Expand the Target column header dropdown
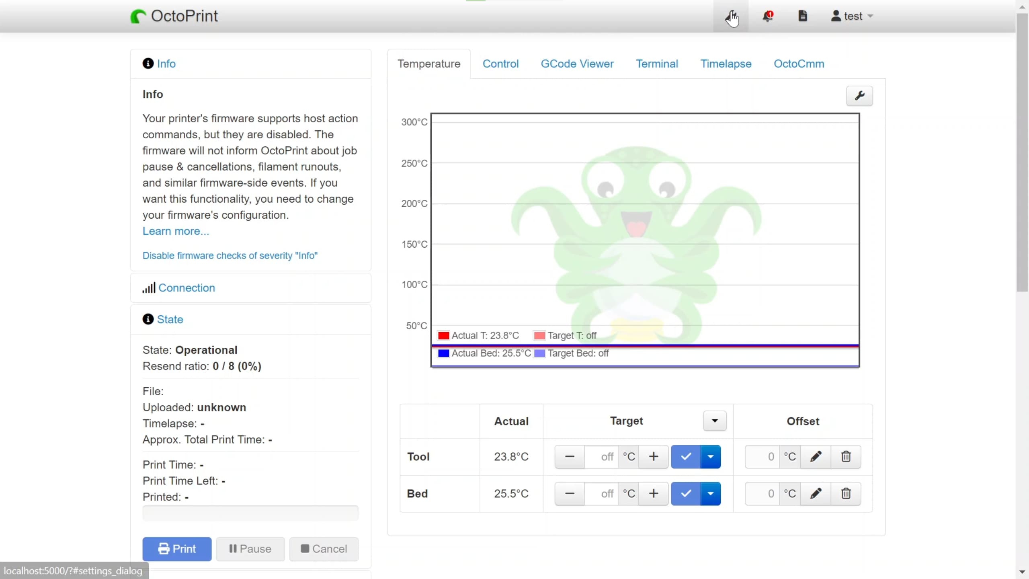 coord(714,421)
